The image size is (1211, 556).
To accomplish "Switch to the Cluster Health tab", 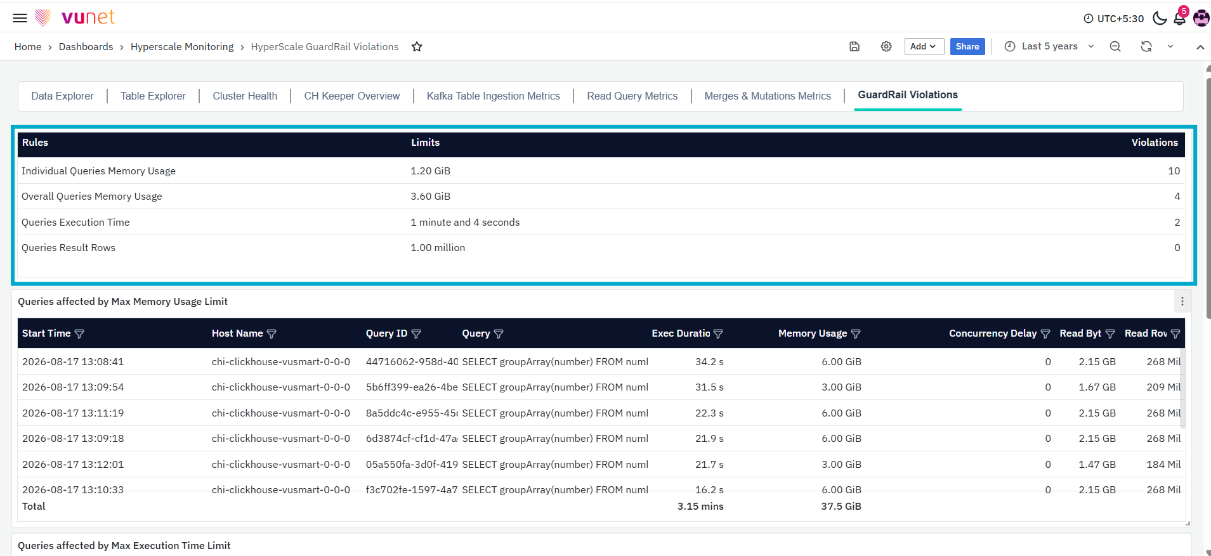I will pyautogui.click(x=245, y=96).
